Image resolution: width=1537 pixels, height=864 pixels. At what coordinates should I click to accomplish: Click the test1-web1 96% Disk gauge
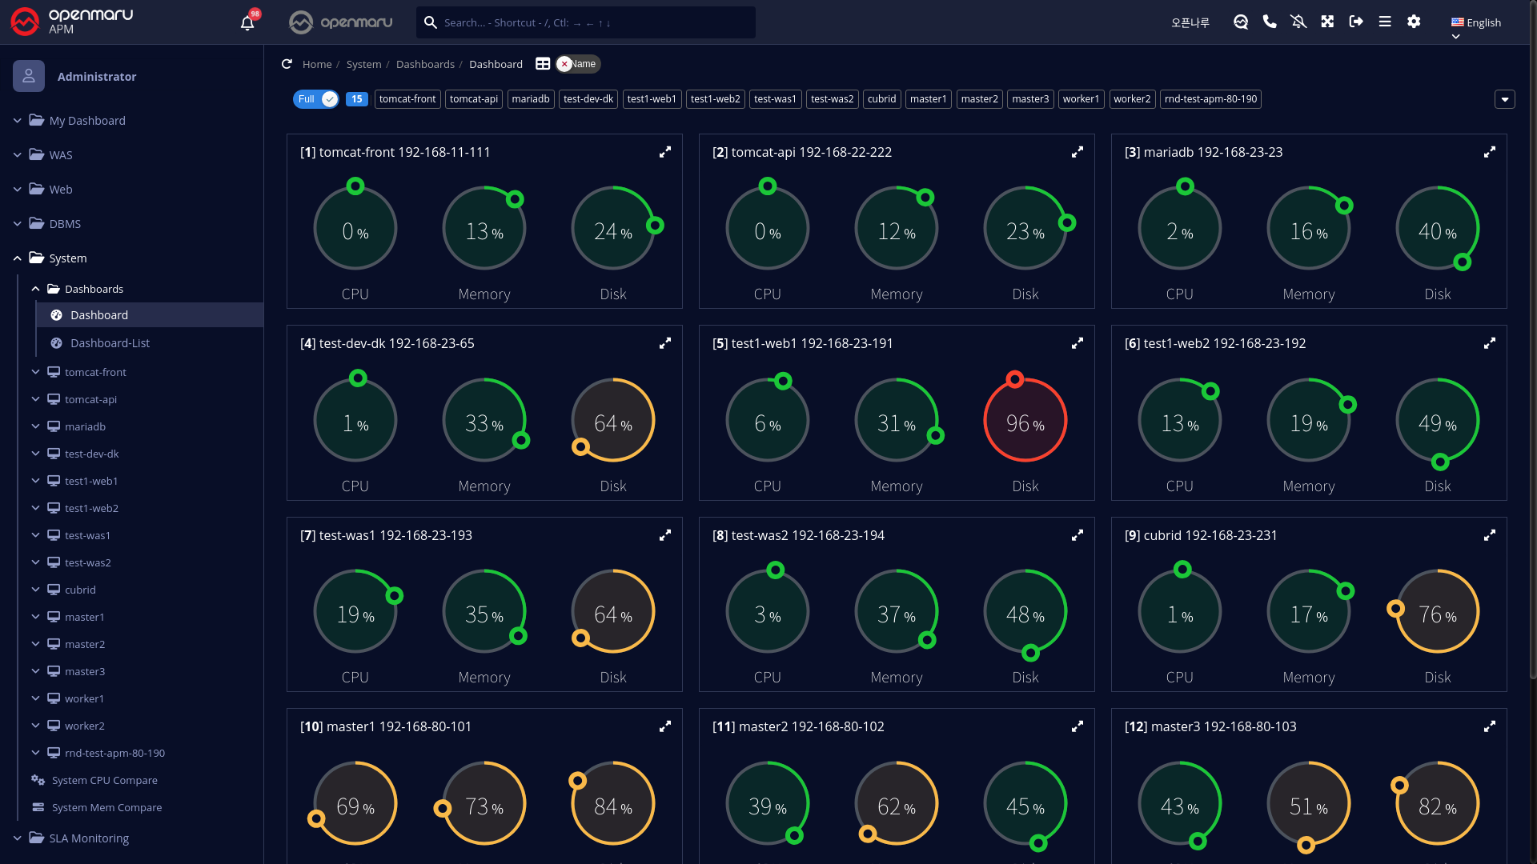[1025, 421]
